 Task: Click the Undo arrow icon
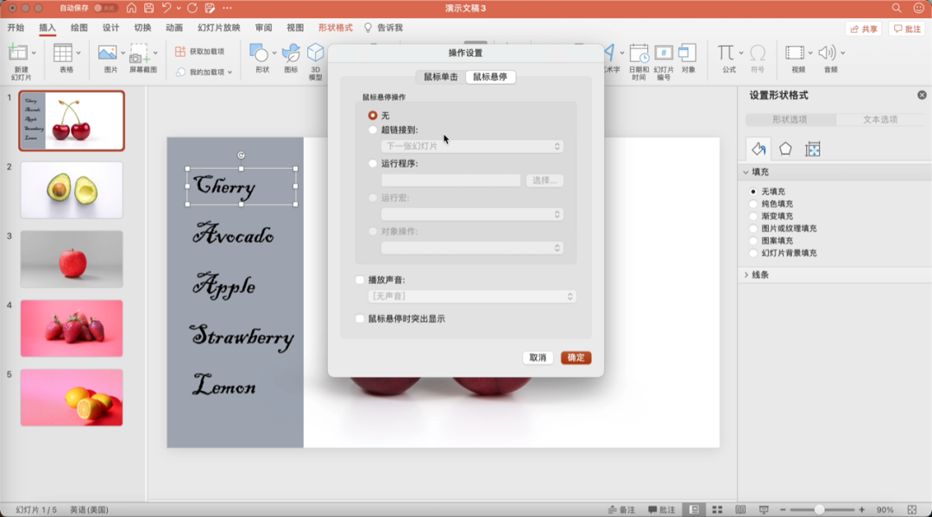pyautogui.click(x=167, y=9)
